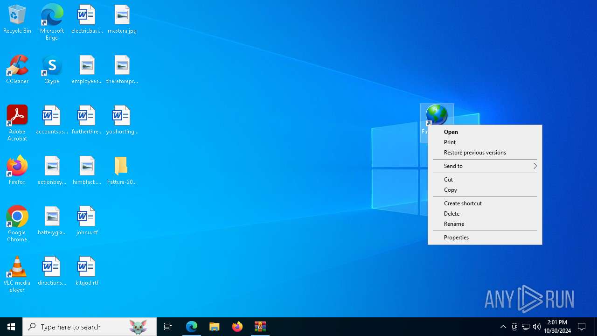Select the johnu.rtf document icon
Screen dimensions: 597x336
click(x=87, y=221)
